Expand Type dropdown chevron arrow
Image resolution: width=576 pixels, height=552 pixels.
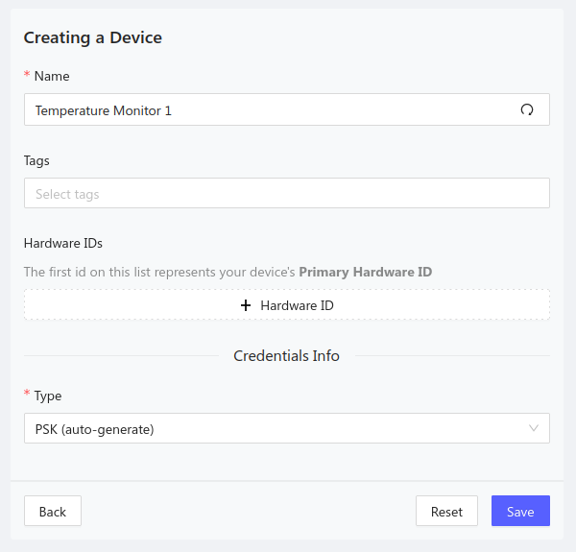(534, 428)
